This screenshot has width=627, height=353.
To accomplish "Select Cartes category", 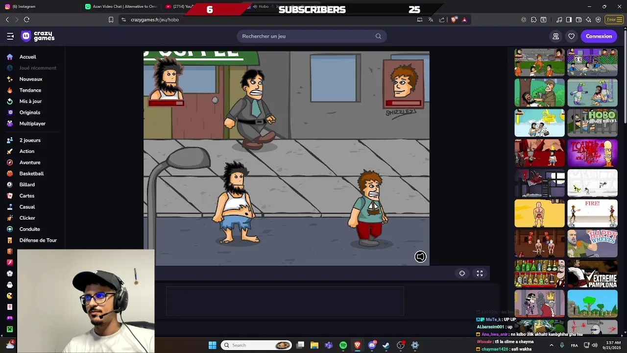I will (x=26, y=196).
